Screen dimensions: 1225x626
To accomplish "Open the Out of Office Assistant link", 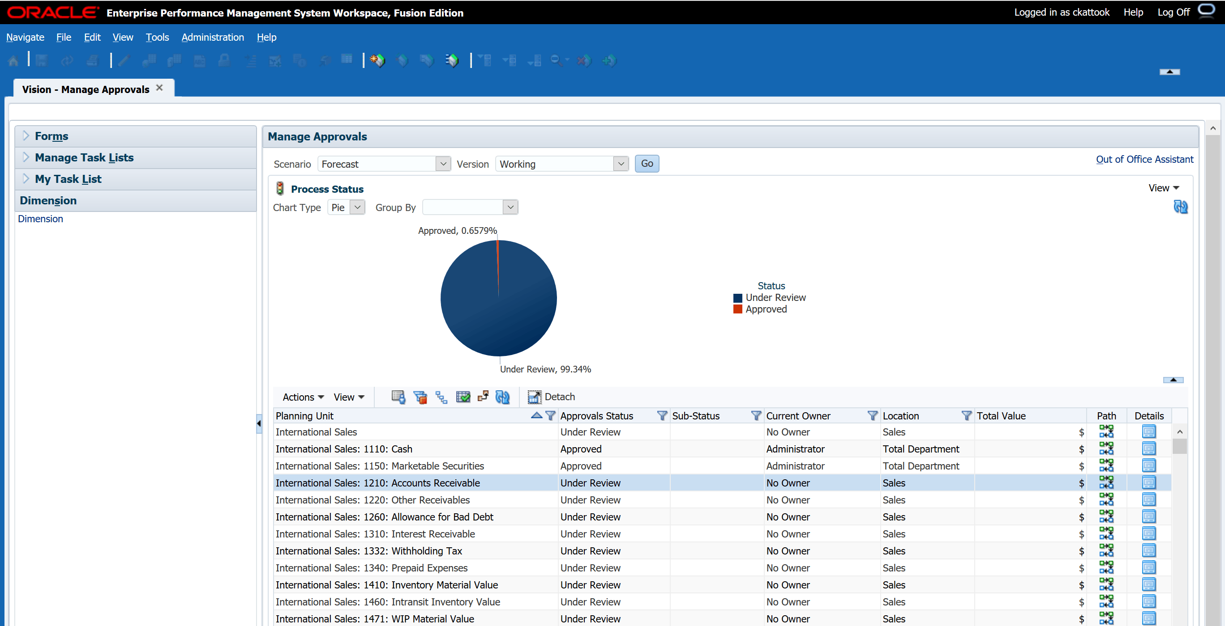I will pos(1144,159).
